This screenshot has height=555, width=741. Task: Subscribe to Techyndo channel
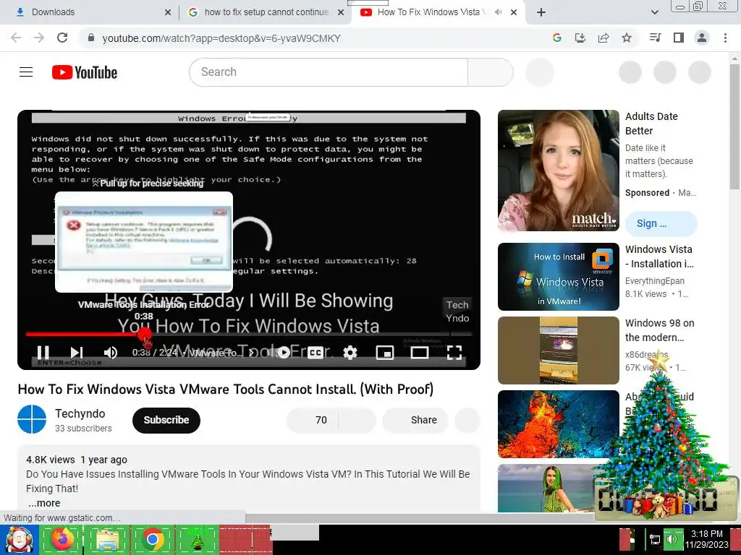click(166, 420)
